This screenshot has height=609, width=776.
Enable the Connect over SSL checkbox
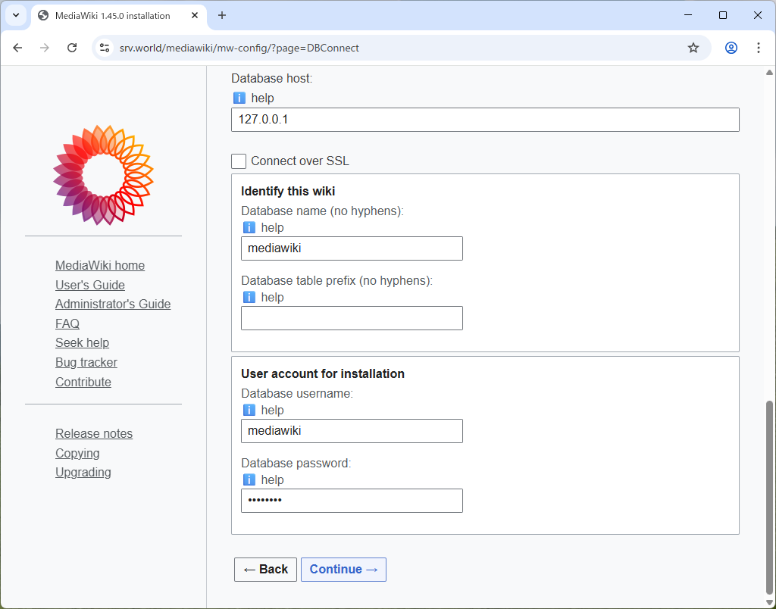[x=238, y=161]
